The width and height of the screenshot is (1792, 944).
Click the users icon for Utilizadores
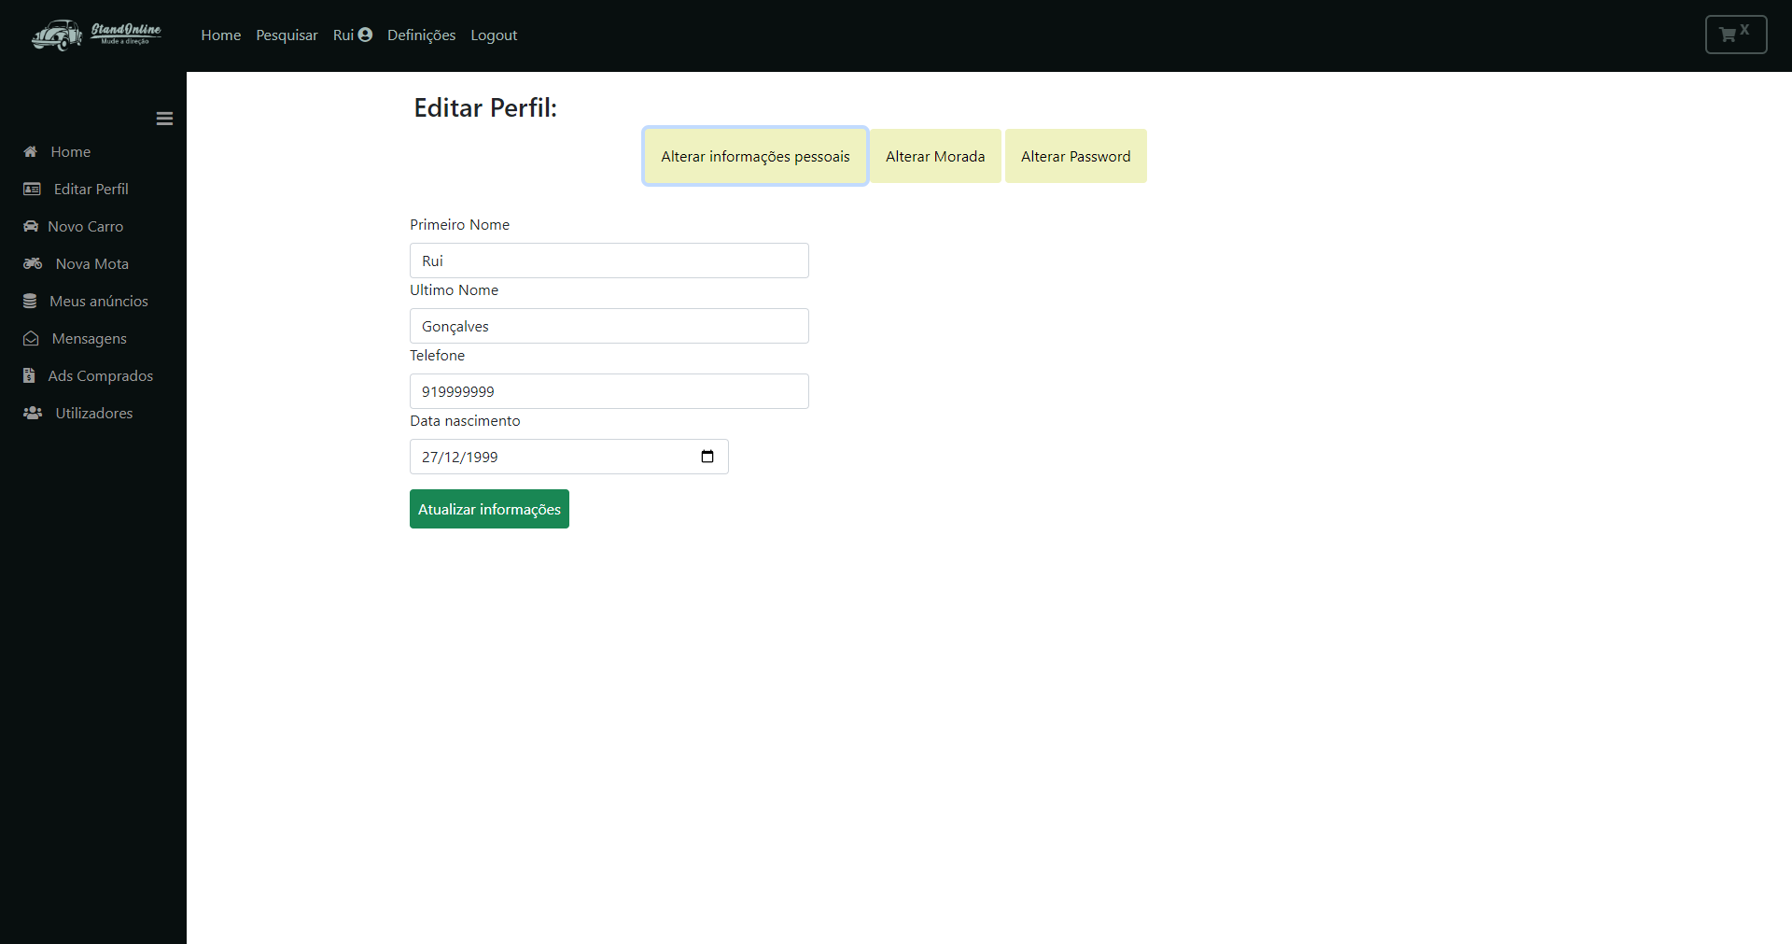33,413
